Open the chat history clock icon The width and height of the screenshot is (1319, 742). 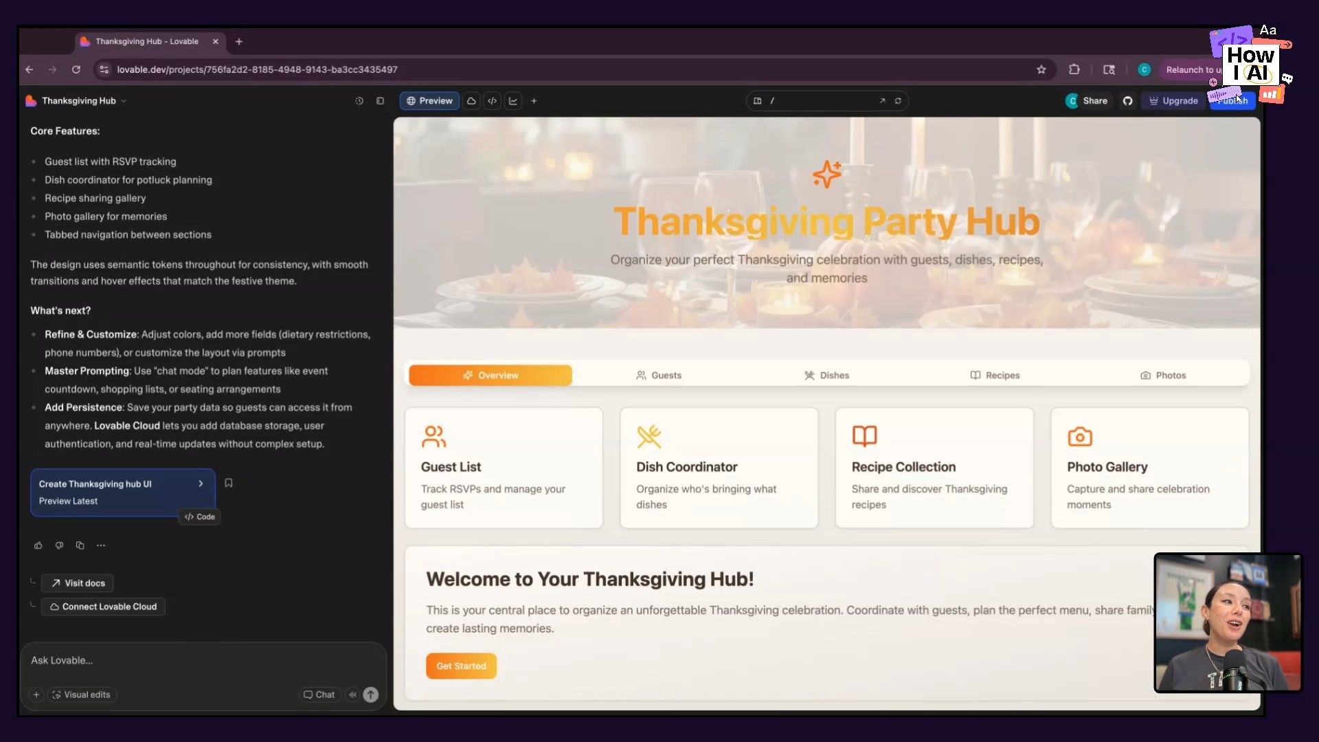coord(359,101)
